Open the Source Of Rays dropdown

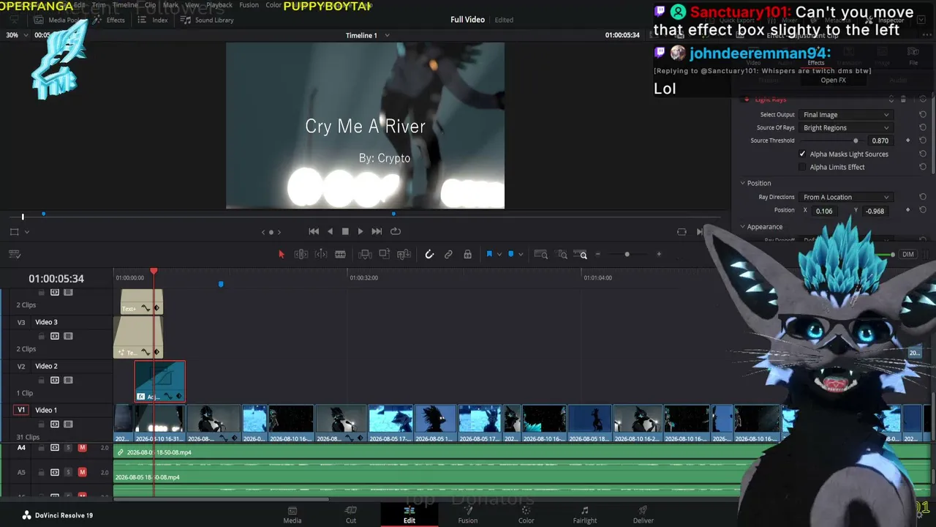[x=846, y=128]
